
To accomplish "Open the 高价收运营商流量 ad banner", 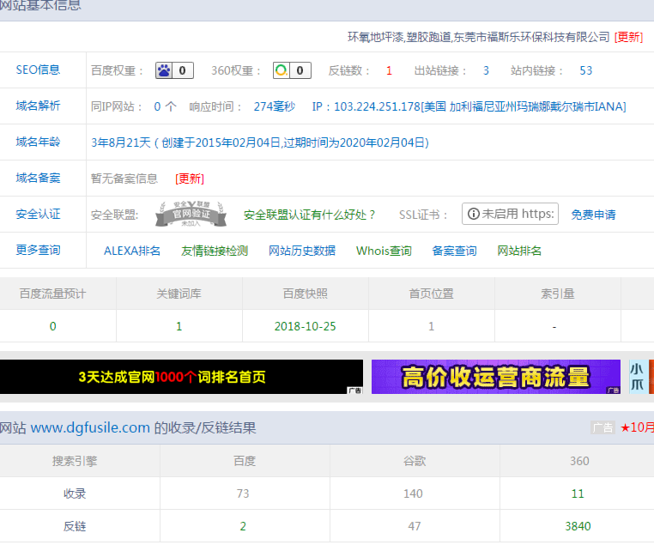I will [x=495, y=377].
